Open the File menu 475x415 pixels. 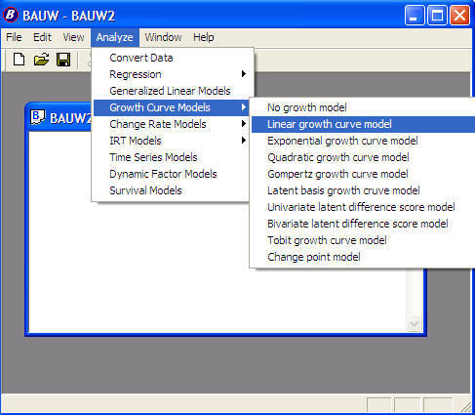pos(14,37)
